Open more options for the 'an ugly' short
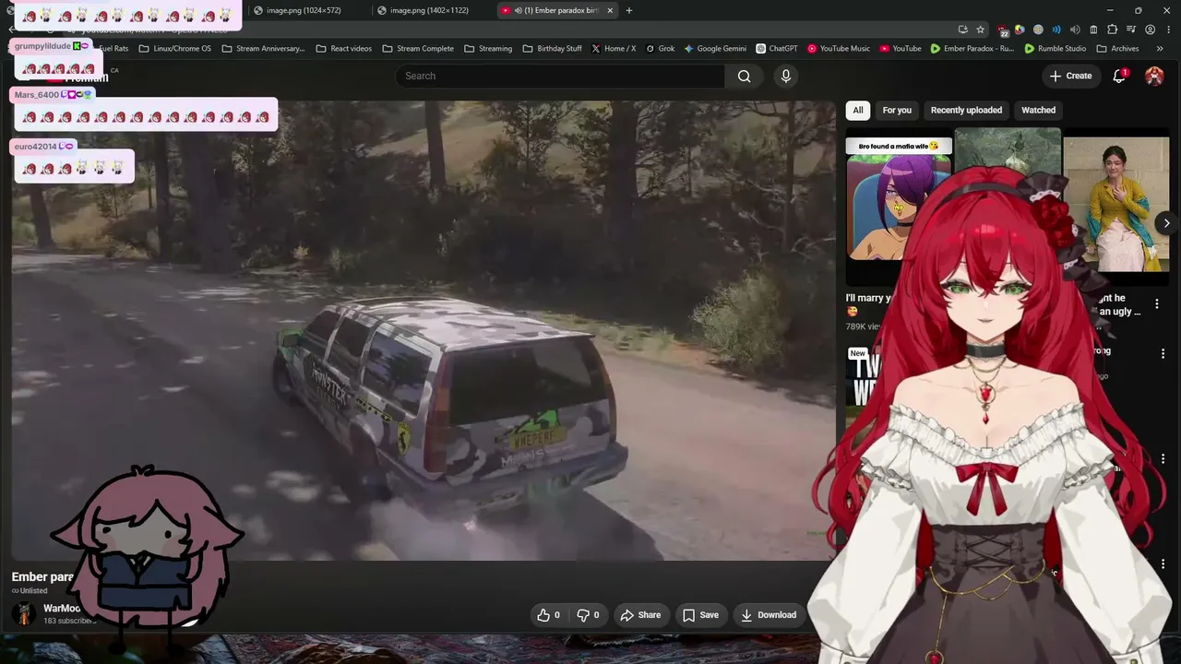The image size is (1181, 664). (1157, 303)
